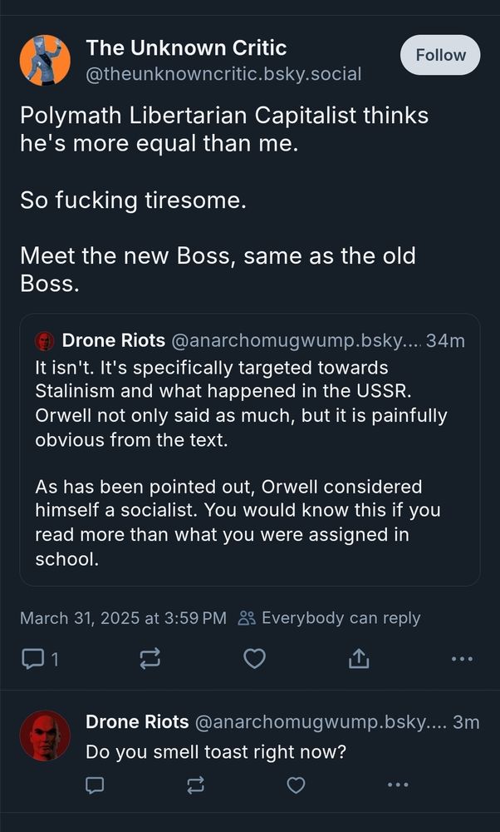Repost The Unknown Critic's post
The width and height of the screenshot is (500, 832).
coord(150,658)
